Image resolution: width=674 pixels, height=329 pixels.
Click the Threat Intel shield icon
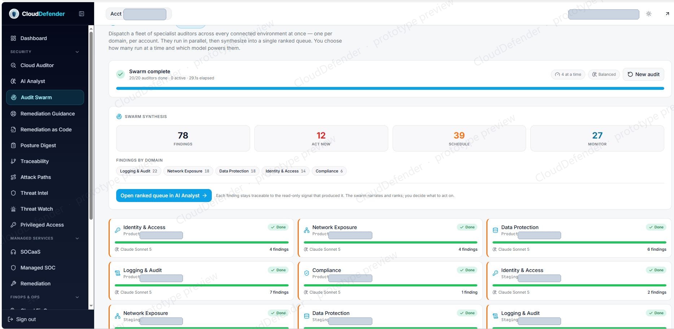pyautogui.click(x=13, y=193)
